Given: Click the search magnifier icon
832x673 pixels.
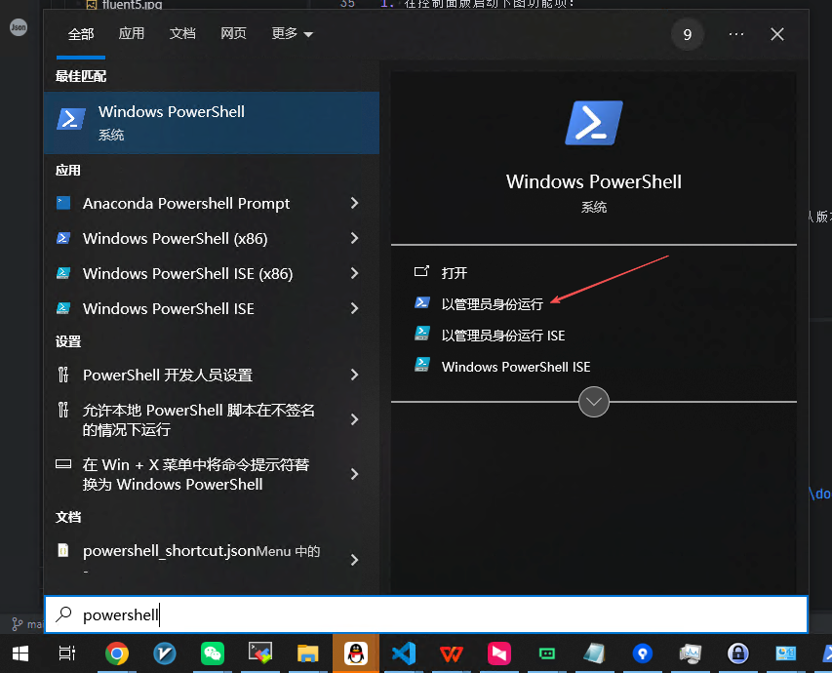Looking at the screenshot, I should coord(61,614).
